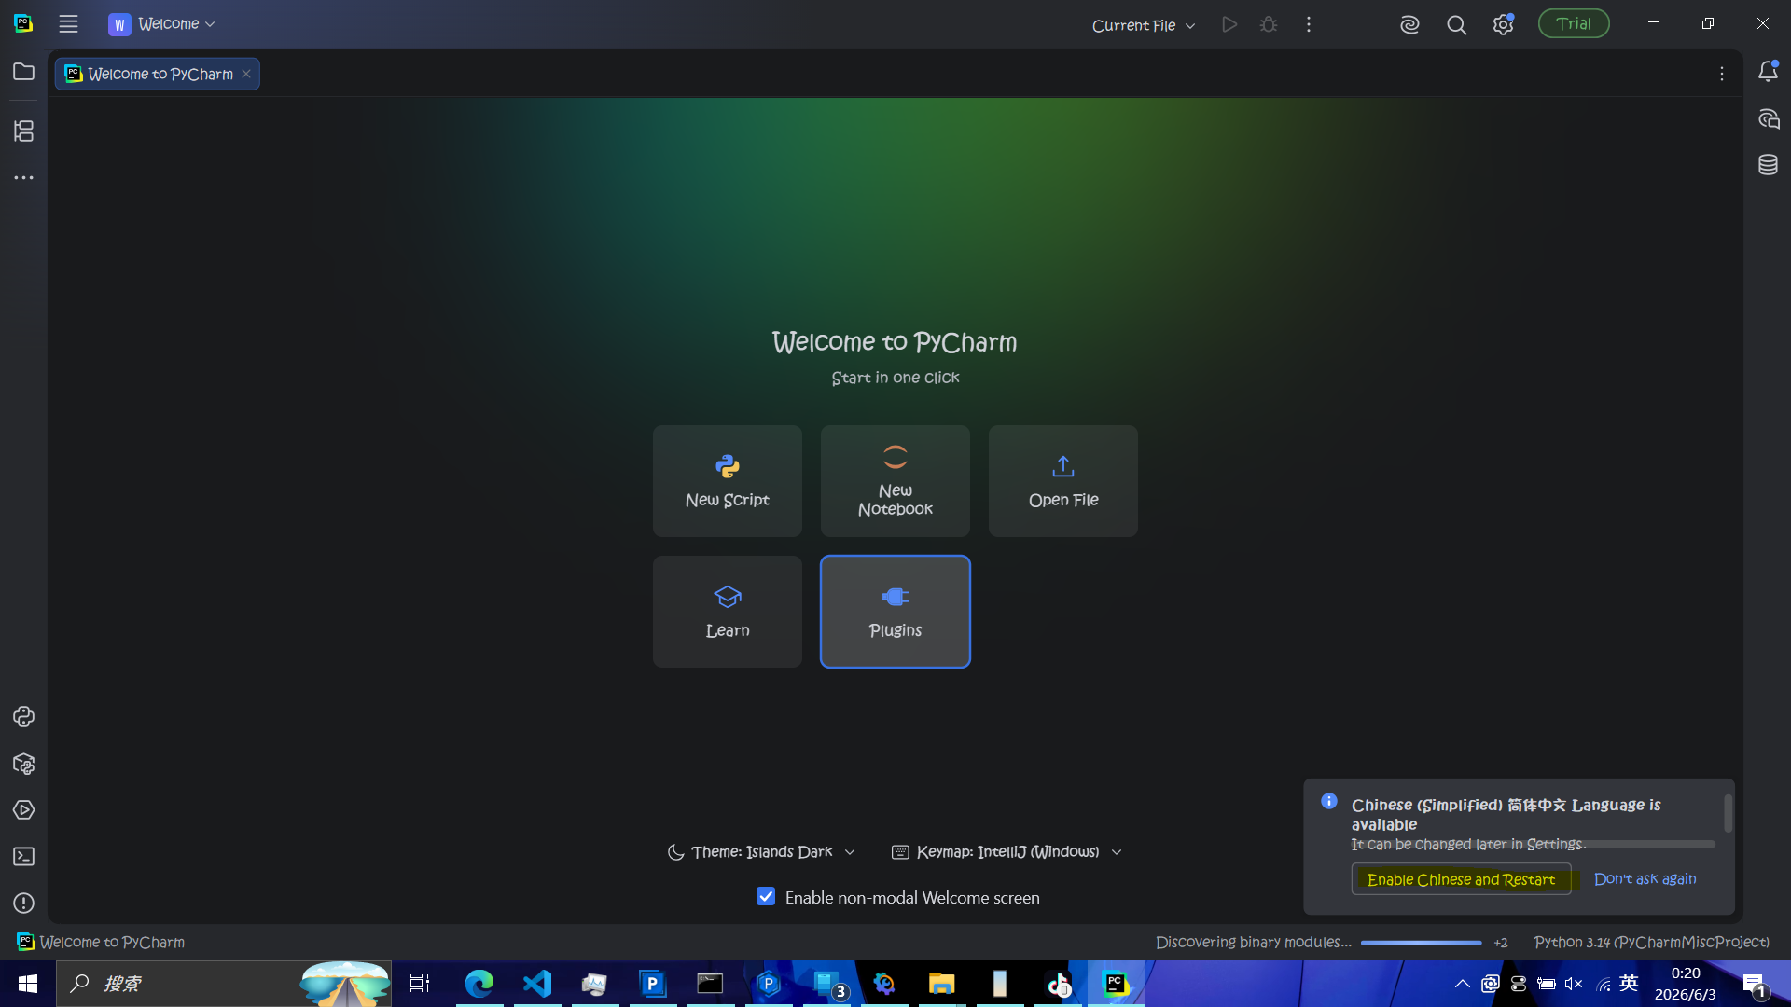The image size is (1791, 1007).
Task: Open Microsoft Edge from the taskbar
Action: [x=479, y=984]
